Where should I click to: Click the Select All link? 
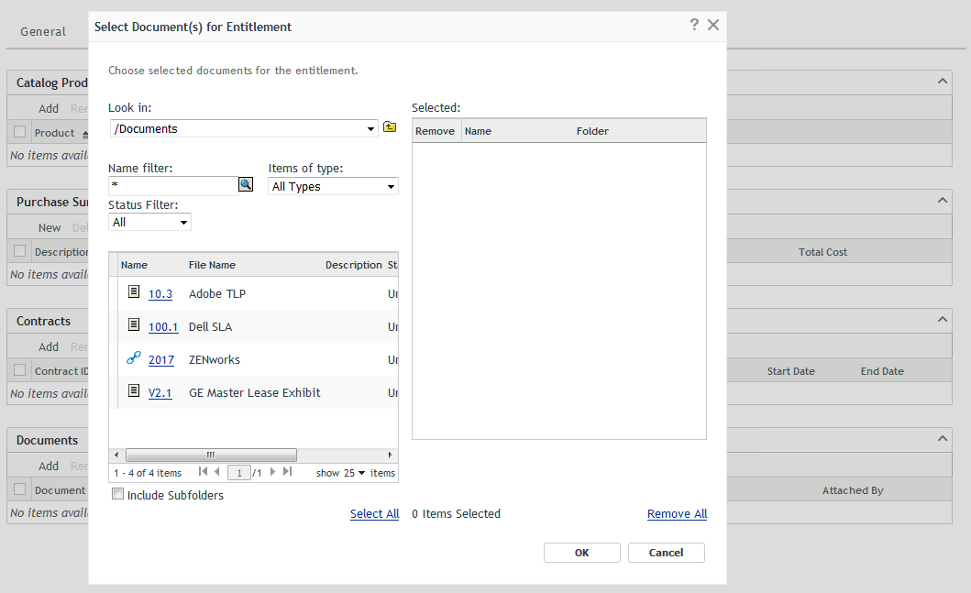click(x=374, y=513)
